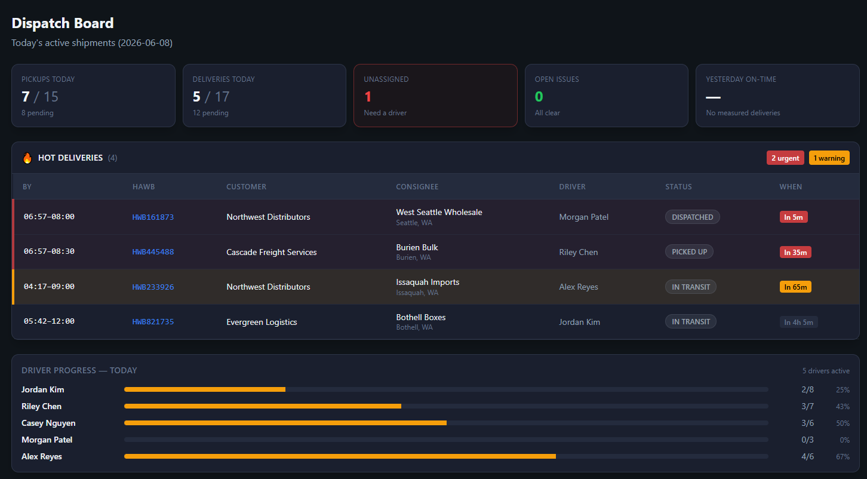This screenshot has height=479, width=867.
Task: Click the 'In 65m' time badge
Action: coord(795,287)
